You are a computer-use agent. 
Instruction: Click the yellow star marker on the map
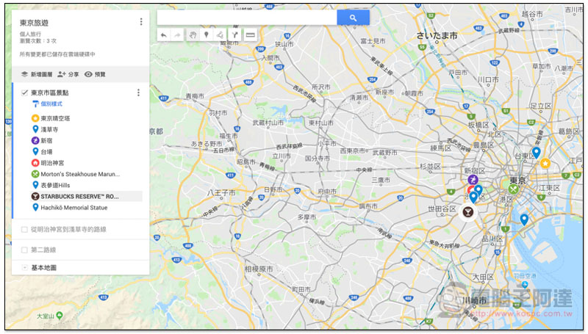pos(545,163)
